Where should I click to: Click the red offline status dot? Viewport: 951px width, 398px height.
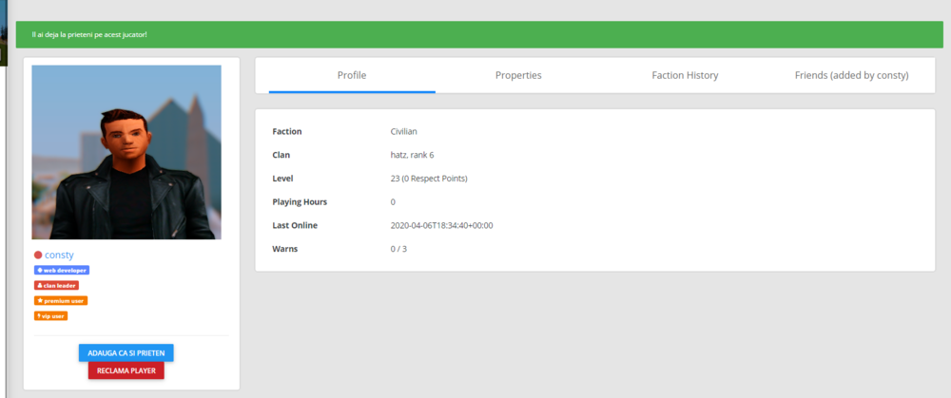(x=38, y=256)
